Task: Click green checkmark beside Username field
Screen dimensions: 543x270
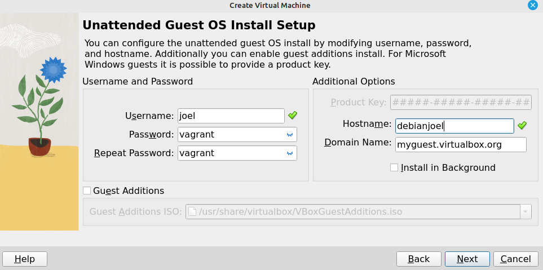Action: [293, 116]
